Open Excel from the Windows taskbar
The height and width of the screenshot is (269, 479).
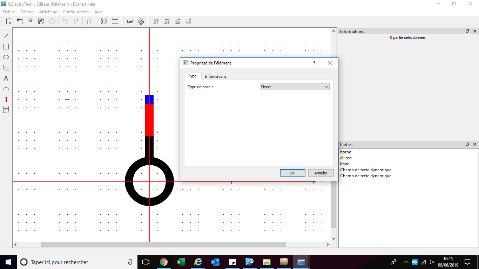click(x=181, y=262)
